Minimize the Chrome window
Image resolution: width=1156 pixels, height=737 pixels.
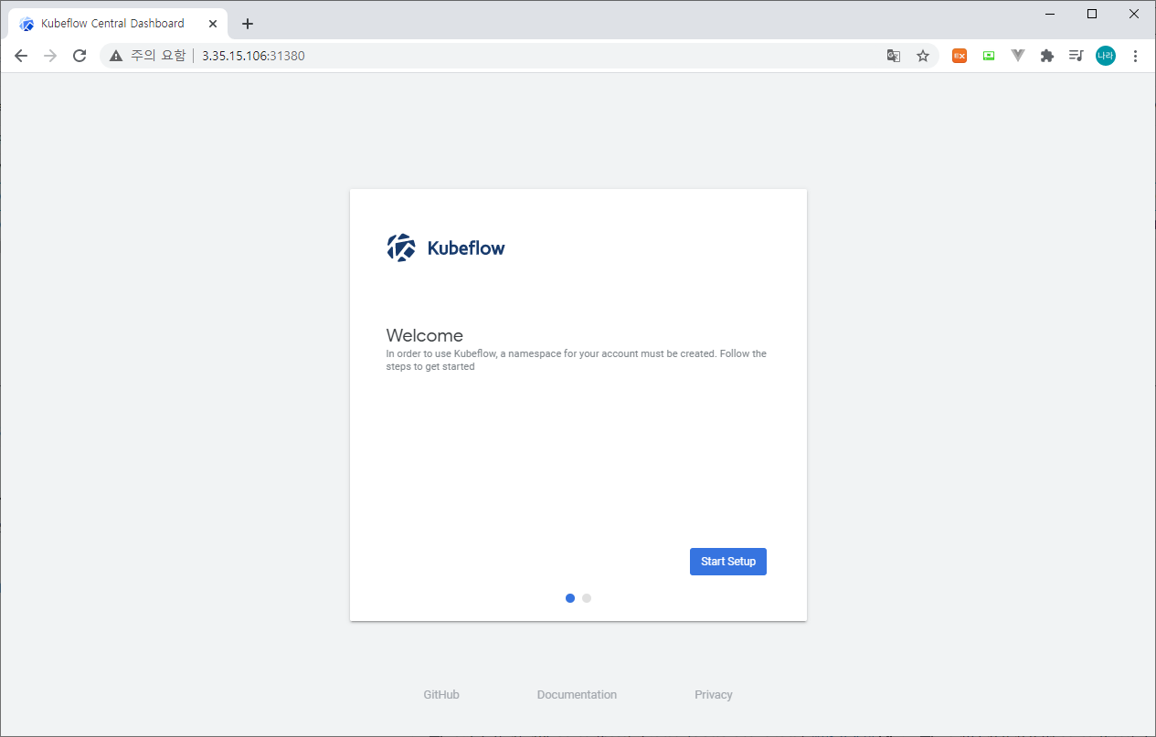[x=1050, y=14]
